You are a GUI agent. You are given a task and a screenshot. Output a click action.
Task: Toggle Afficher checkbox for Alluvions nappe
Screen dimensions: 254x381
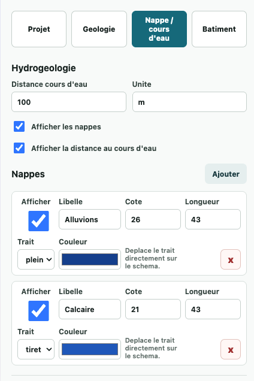pos(38,221)
